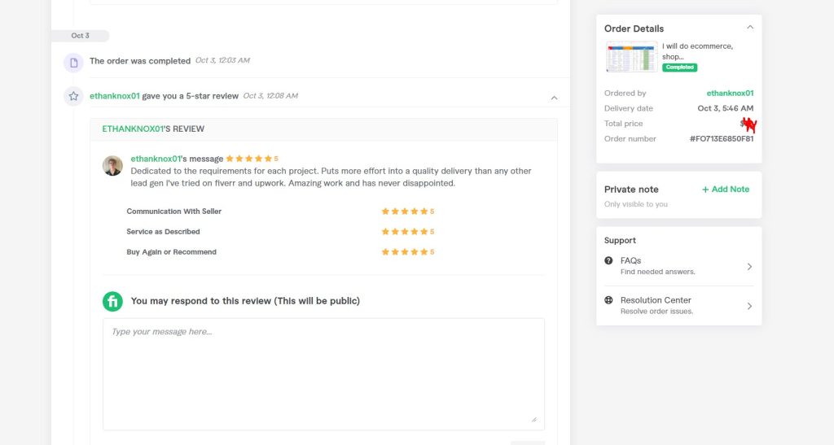Click the green Fiverr logo icon

tap(112, 301)
